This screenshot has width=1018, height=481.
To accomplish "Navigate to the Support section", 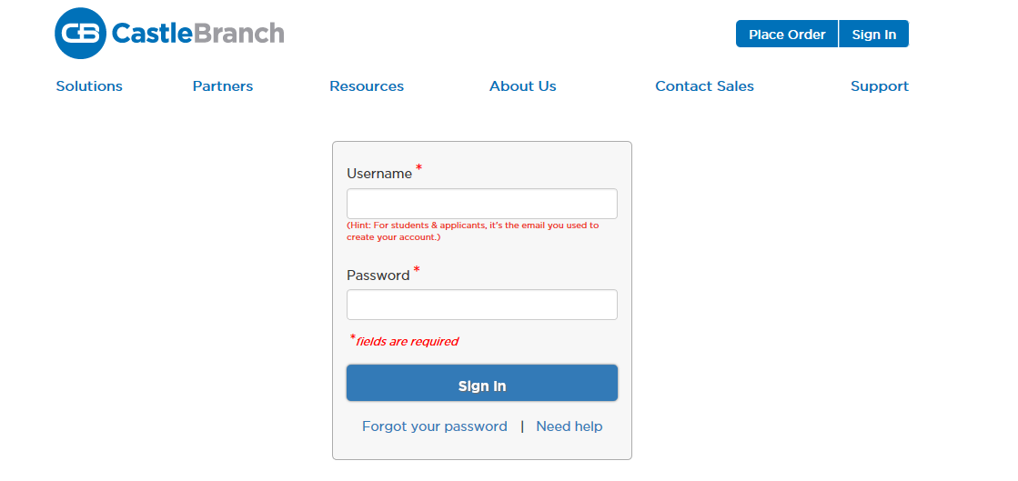I will pyautogui.click(x=880, y=86).
